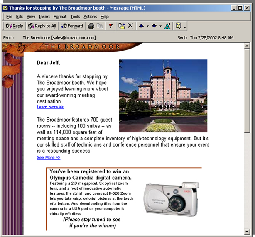The image size is (255, 237).
Task: Click the scrollbar down arrow
Action: (247, 231)
